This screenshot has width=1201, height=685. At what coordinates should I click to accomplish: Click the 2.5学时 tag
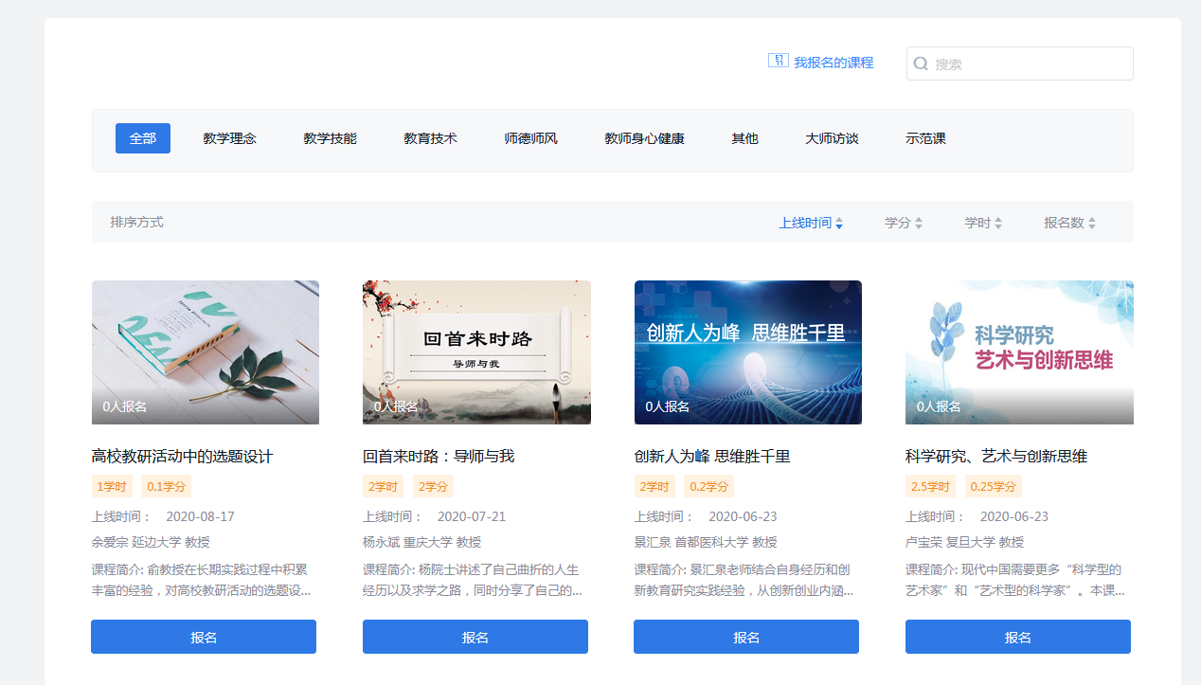tap(931, 487)
